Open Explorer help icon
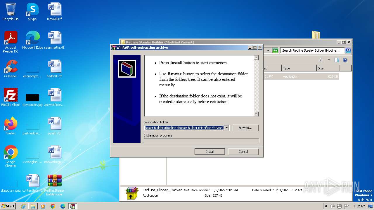 coord(345,60)
